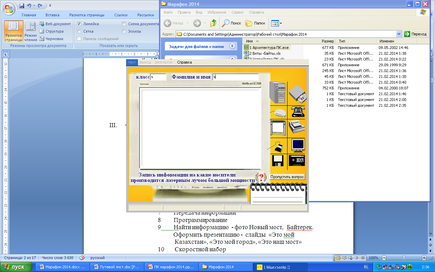This screenshot has height=272, width=435.
Task: Choose the floppy disk picture
Action: [x=278, y=160]
